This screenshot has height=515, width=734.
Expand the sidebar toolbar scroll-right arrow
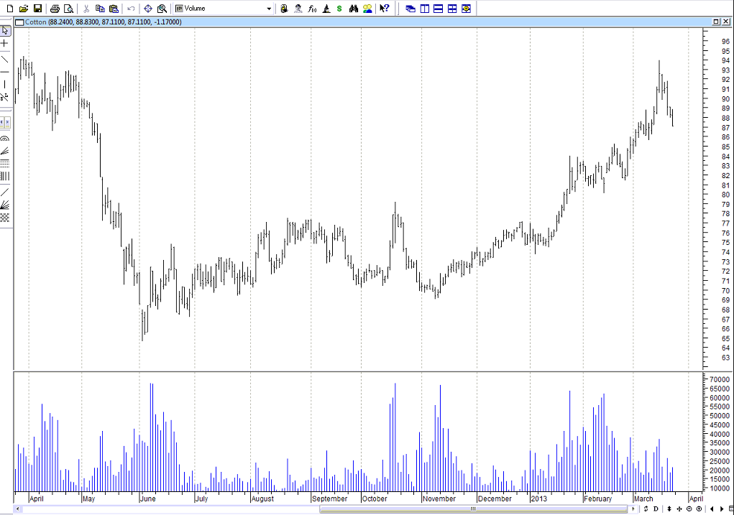pos(9,123)
